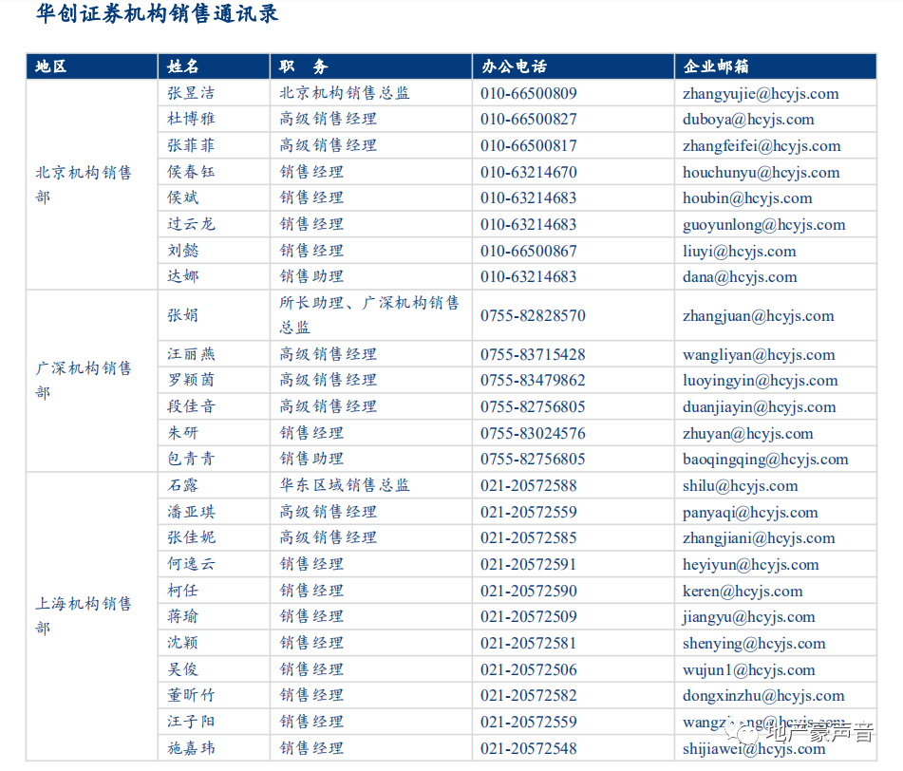Click email duboya@hcyjs.com
The width and height of the screenshot is (903, 771).
coord(748,120)
